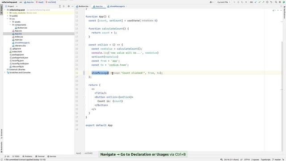Select .gitignore in project tree

tap(15, 49)
